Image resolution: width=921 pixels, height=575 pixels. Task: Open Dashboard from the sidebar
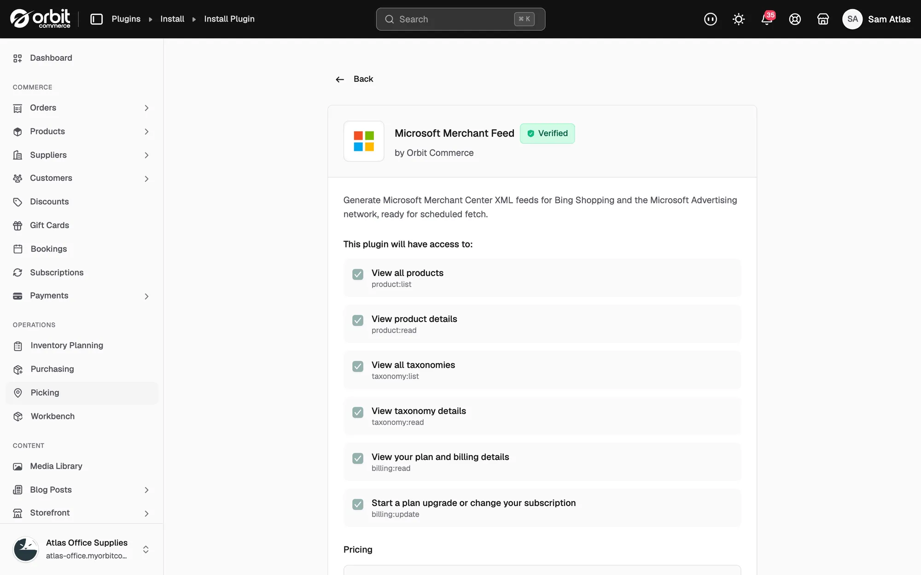point(82,58)
